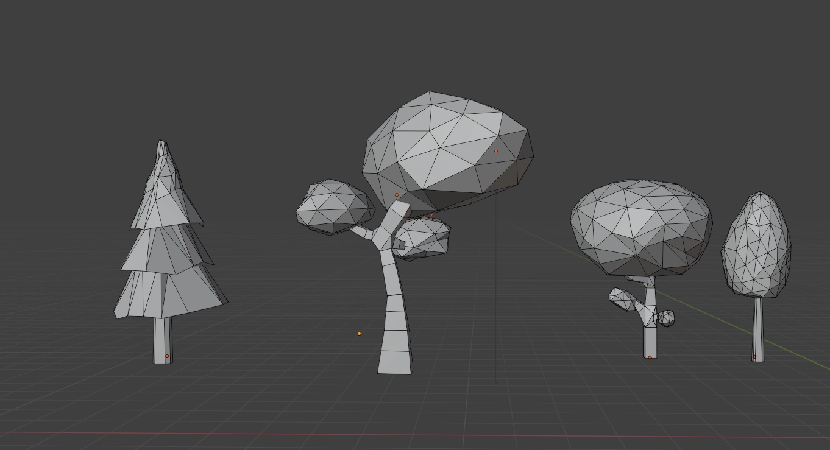Click the origin dot at round tree's trunk base
The image size is (830, 450).
click(650, 357)
